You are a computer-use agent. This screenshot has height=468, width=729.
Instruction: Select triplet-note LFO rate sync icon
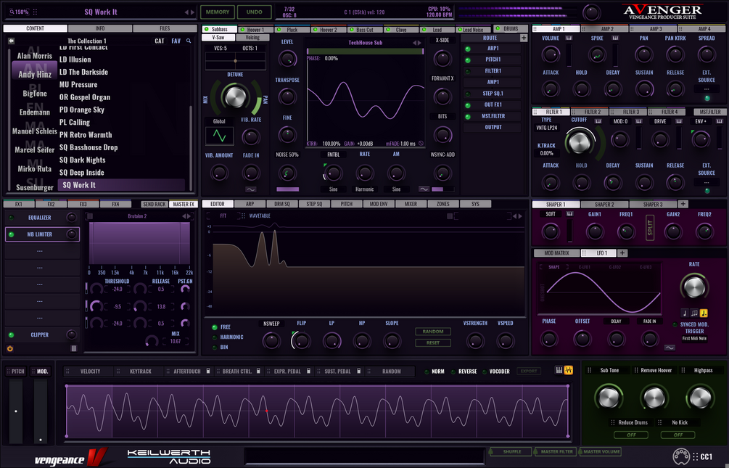(x=694, y=313)
